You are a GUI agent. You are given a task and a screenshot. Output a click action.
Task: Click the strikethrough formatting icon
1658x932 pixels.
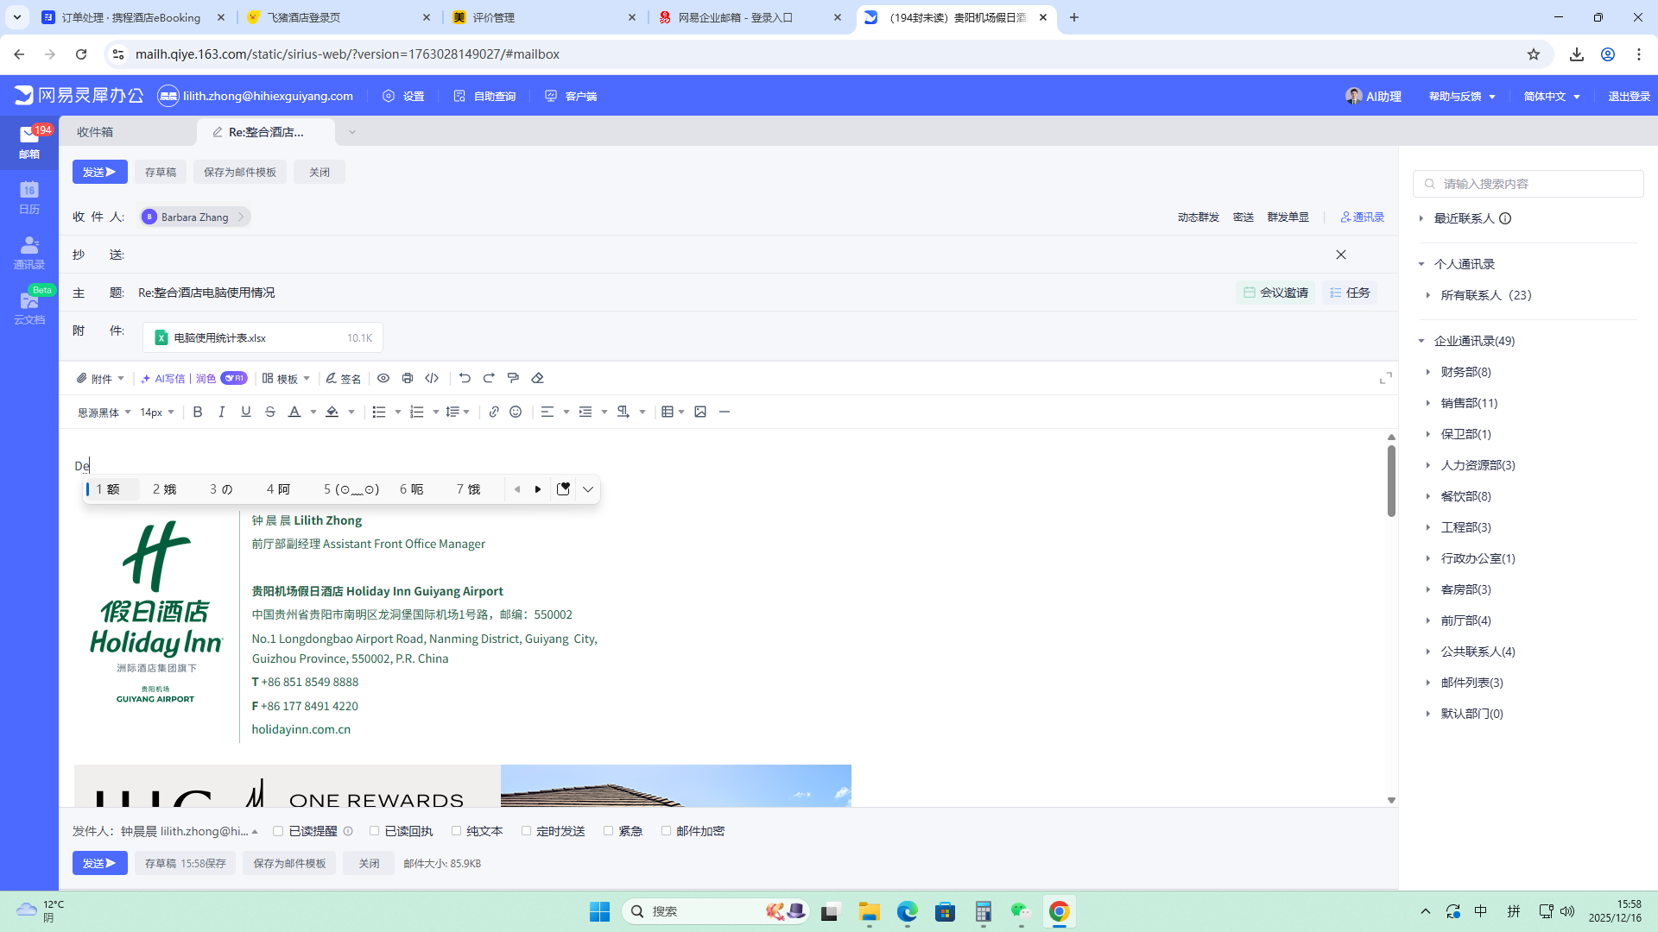tap(270, 412)
